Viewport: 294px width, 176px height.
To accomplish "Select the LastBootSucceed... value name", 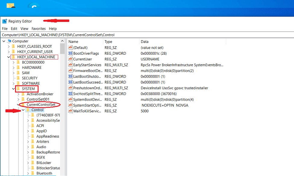I will (x=88, y=82).
